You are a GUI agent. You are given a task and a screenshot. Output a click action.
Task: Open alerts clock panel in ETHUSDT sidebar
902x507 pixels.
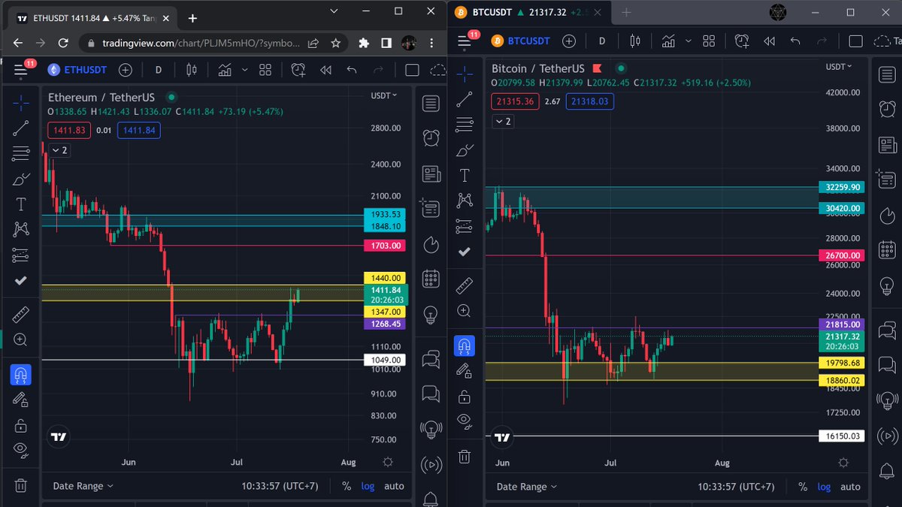tap(431, 138)
